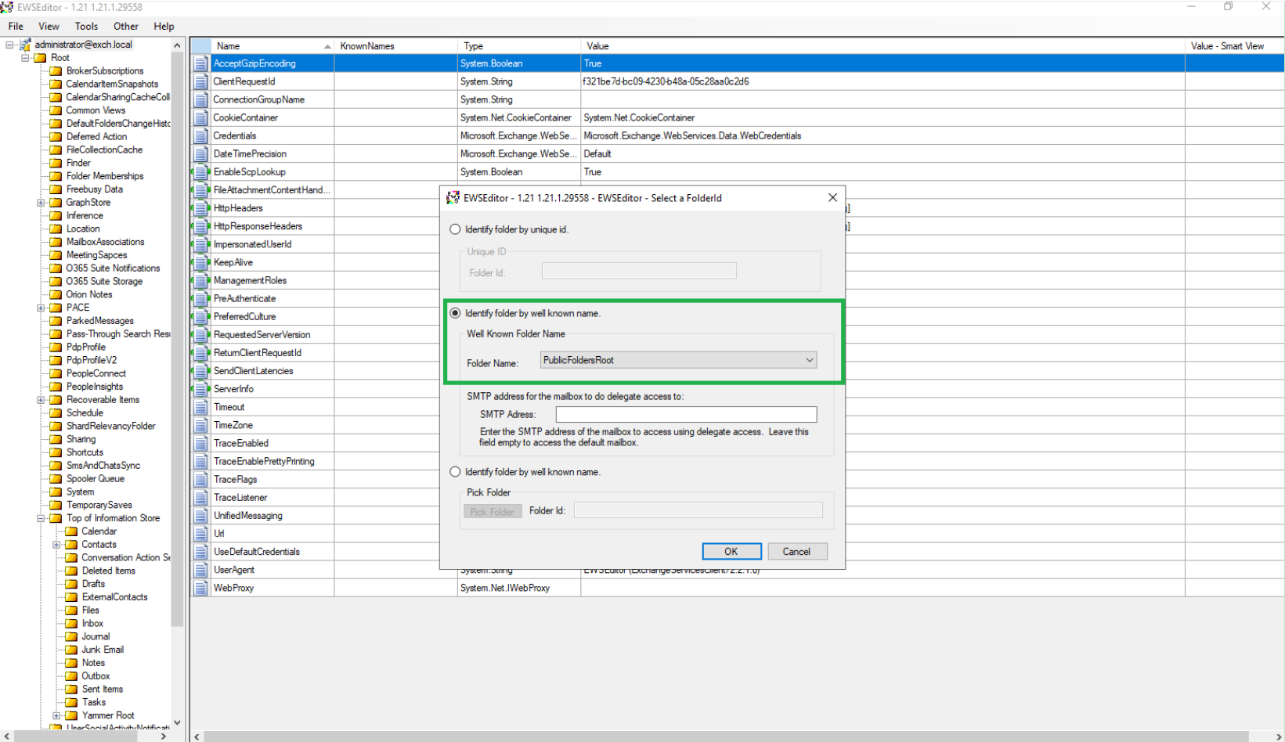
Task: Click the administrator@exch.local mailbox icon
Action: pyautogui.click(x=26, y=45)
